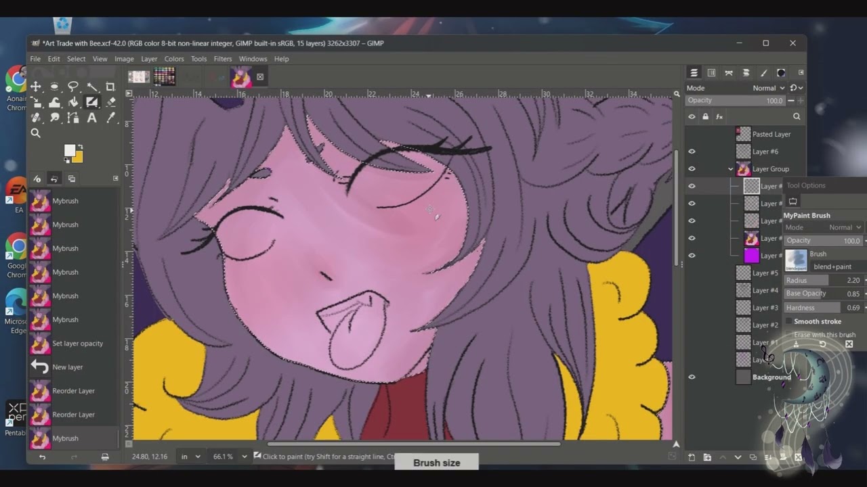Select the Warp Transform tool
The width and height of the screenshot is (867, 487).
pyautogui.click(x=54, y=102)
